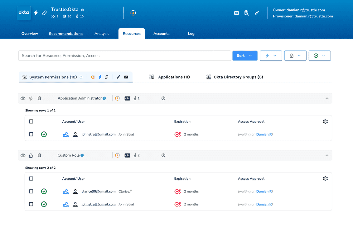
Task: Switch to the Overview tab
Action: [30, 34]
